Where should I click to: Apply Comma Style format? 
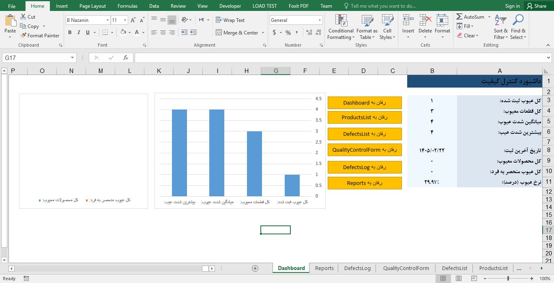(x=297, y=32)
